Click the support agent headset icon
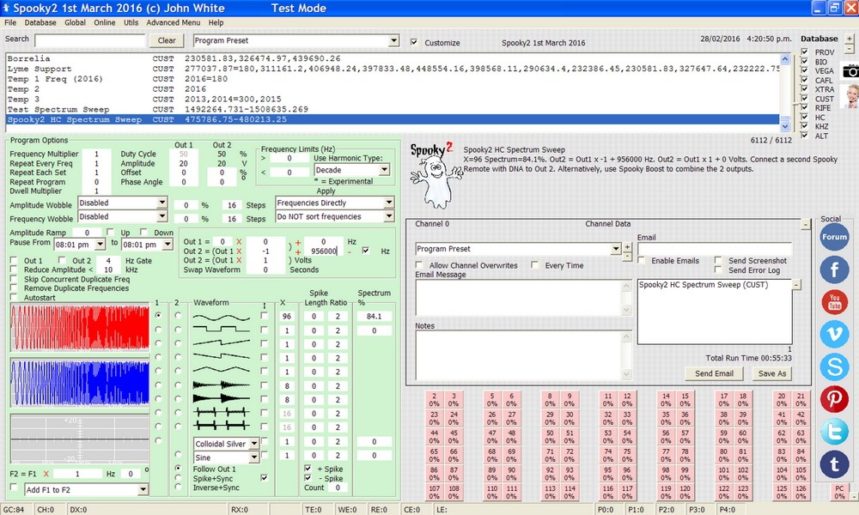Screen dimensions: 859x515 tap(850, 96)
